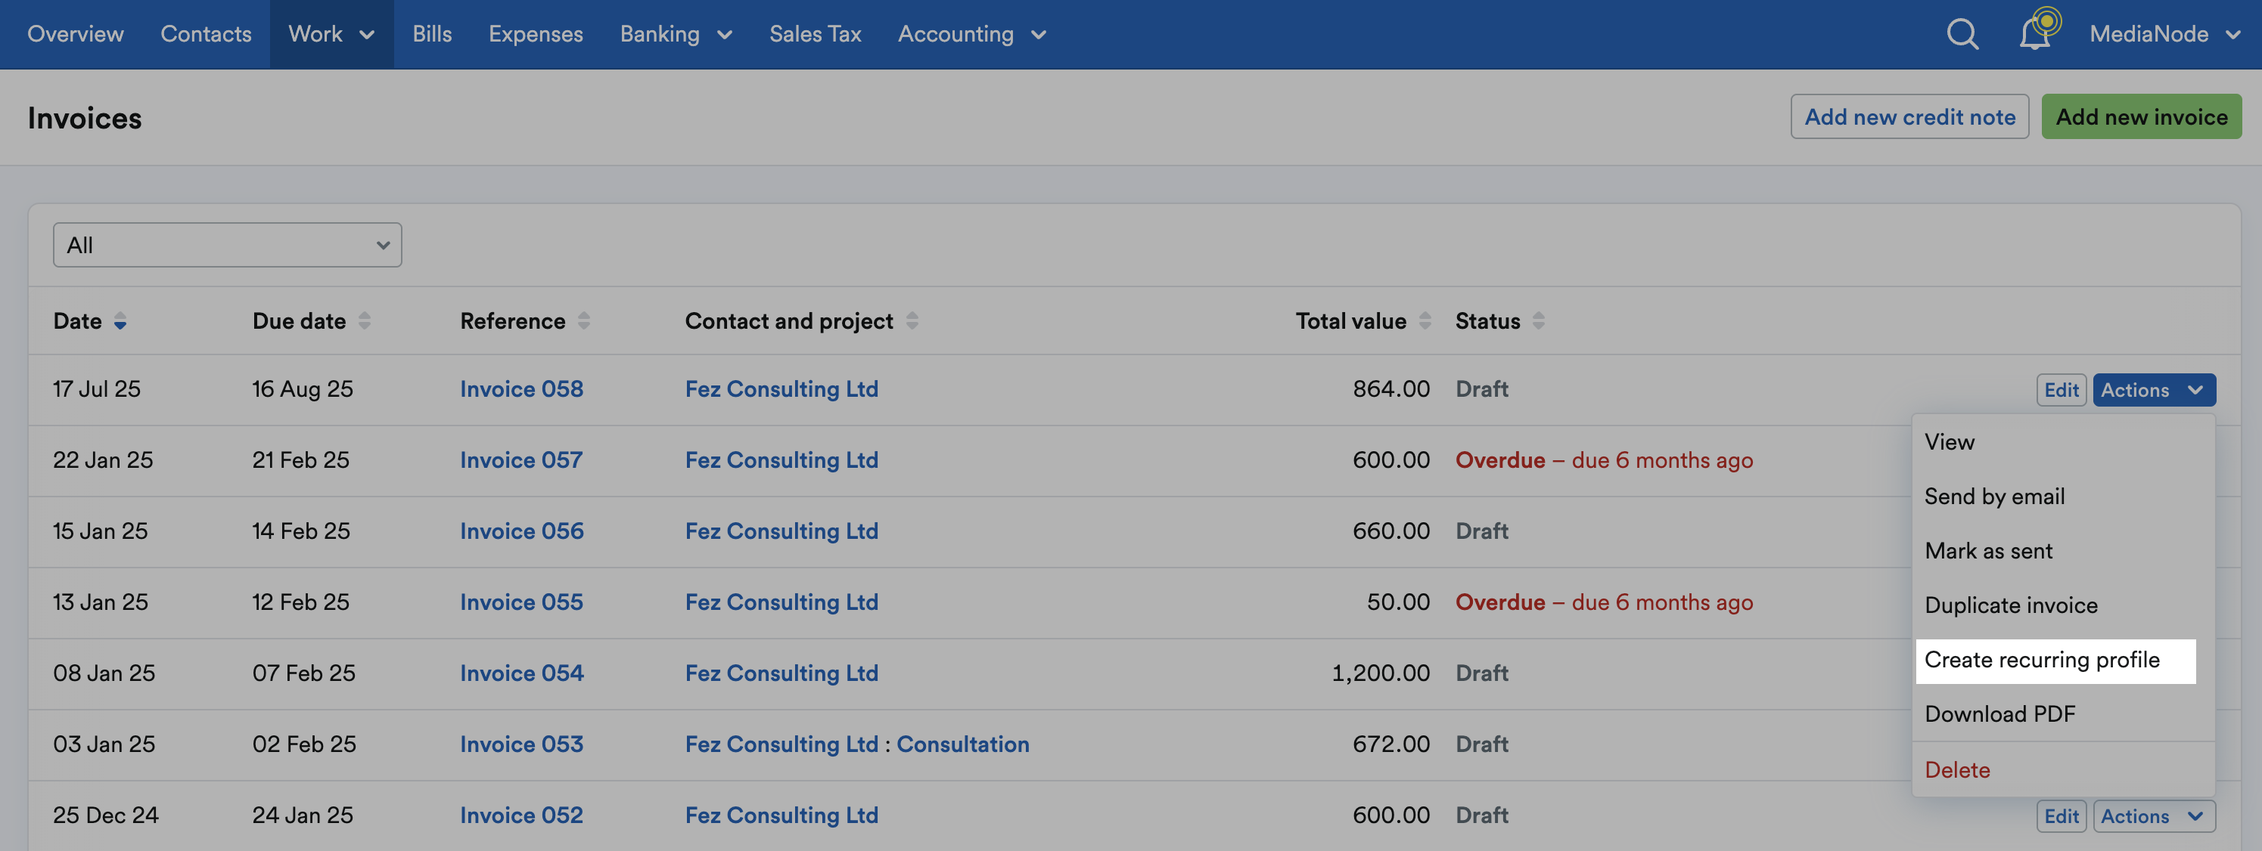Open the All invoice filter dropdown

pos(228,245)
